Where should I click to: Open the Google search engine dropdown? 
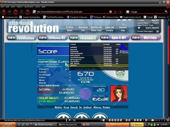[x=128, y=12]
